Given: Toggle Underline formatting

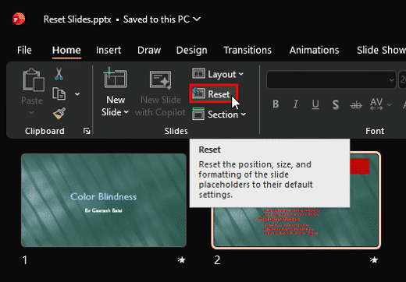Looking at the screenshot, I should (x=315, y=104).
